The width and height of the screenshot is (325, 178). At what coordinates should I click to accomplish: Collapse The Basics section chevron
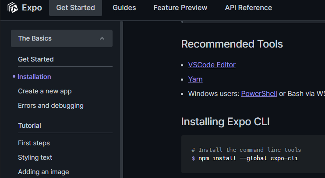[102, 38]
